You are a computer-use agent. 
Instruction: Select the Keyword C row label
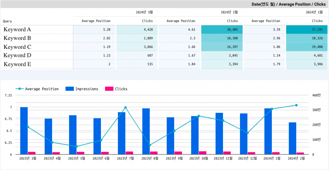coord(17,47)
